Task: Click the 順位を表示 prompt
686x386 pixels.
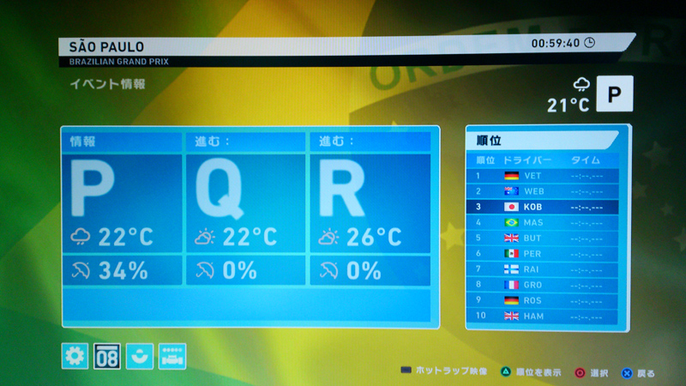Action: pyautogui.click(x=531, y=372)
